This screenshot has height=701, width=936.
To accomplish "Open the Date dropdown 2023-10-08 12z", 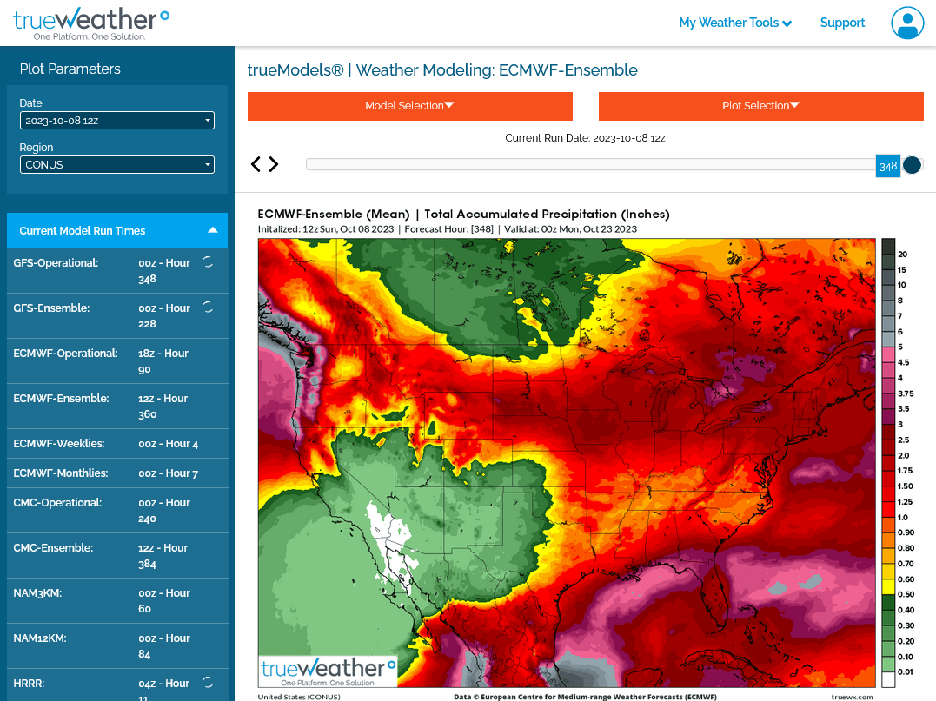I will click(x=117, y=121).
